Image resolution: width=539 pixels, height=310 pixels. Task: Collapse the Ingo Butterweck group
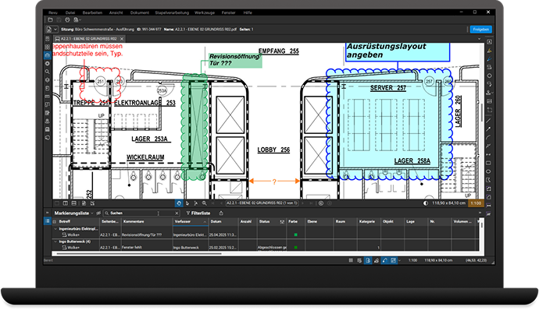tap(55, 241)
